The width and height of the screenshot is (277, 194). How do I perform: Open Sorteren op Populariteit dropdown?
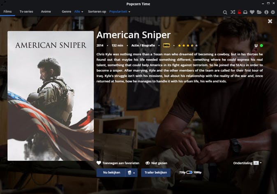[120, 12]
